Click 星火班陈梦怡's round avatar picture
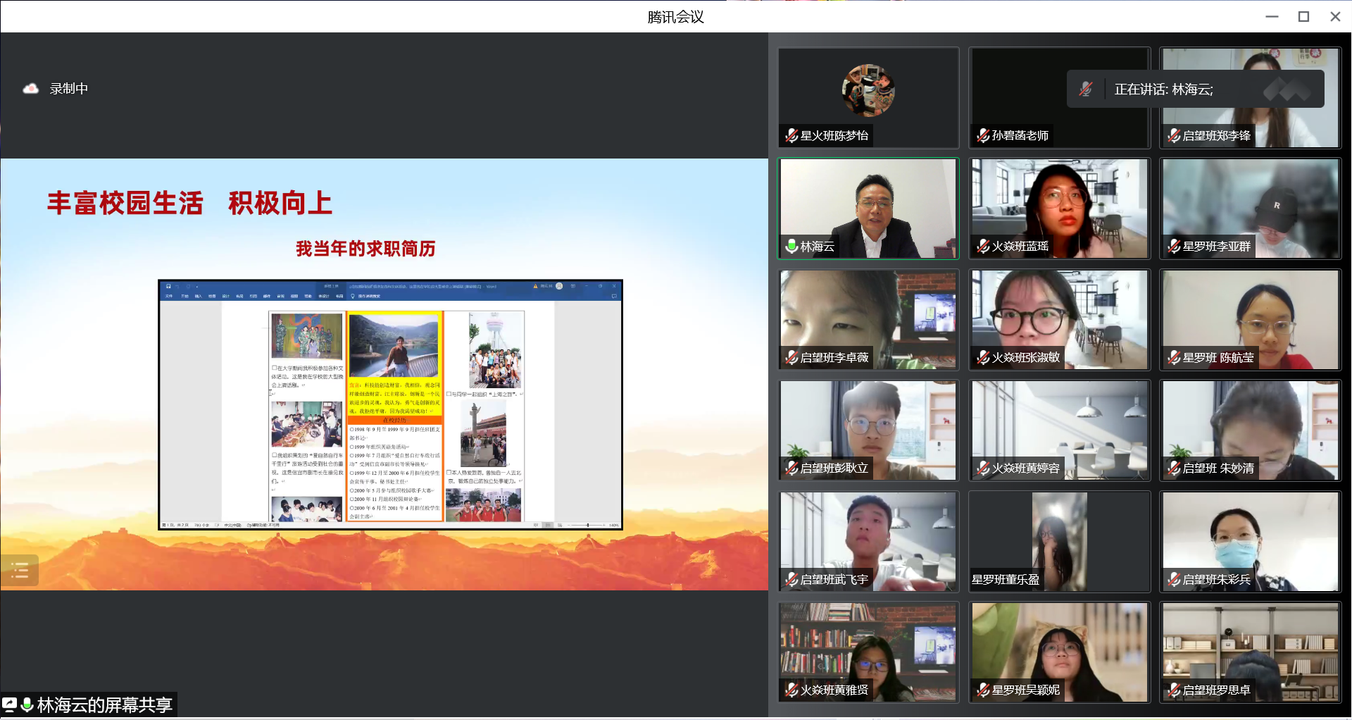The image size is (1352, 720). (868, 90)
